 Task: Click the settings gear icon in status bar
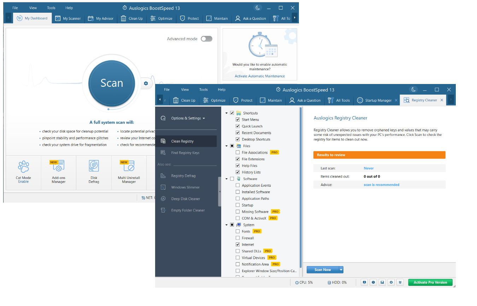pos(391,282)
